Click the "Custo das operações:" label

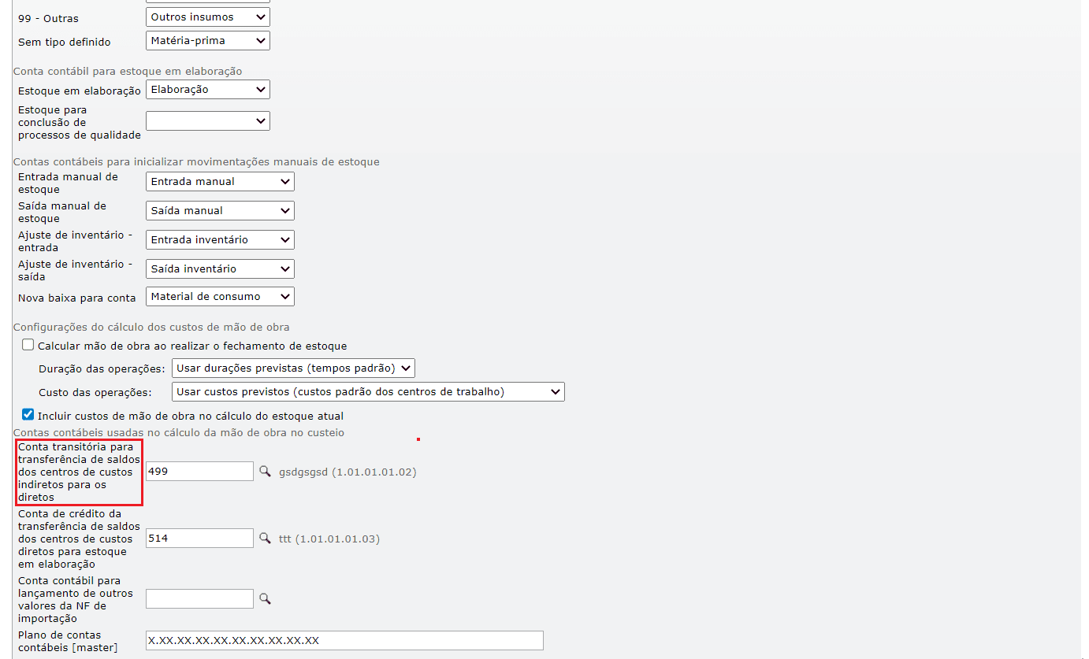(x=95, y=393)
